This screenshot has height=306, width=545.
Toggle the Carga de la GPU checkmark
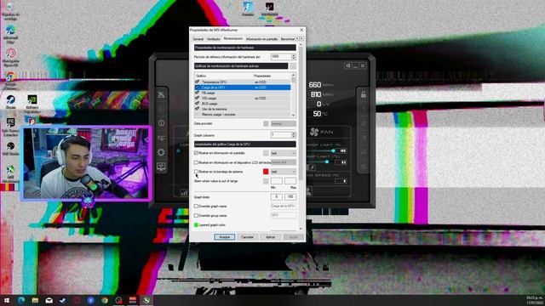pyautogui.click(x=197, y=88)
